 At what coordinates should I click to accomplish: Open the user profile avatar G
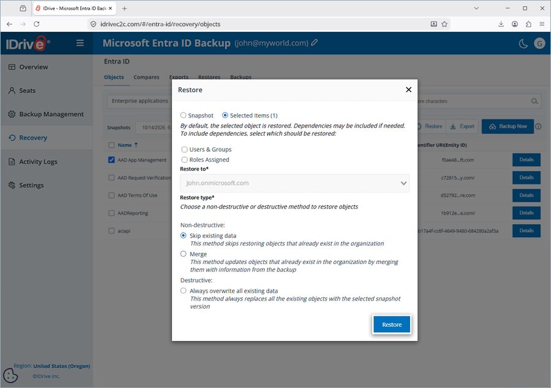[539, 43]
